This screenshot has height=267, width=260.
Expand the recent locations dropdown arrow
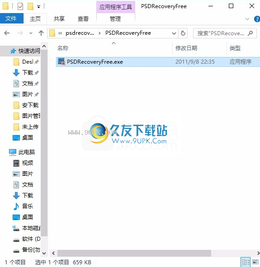pyautogui.click(x=31, y=33)
